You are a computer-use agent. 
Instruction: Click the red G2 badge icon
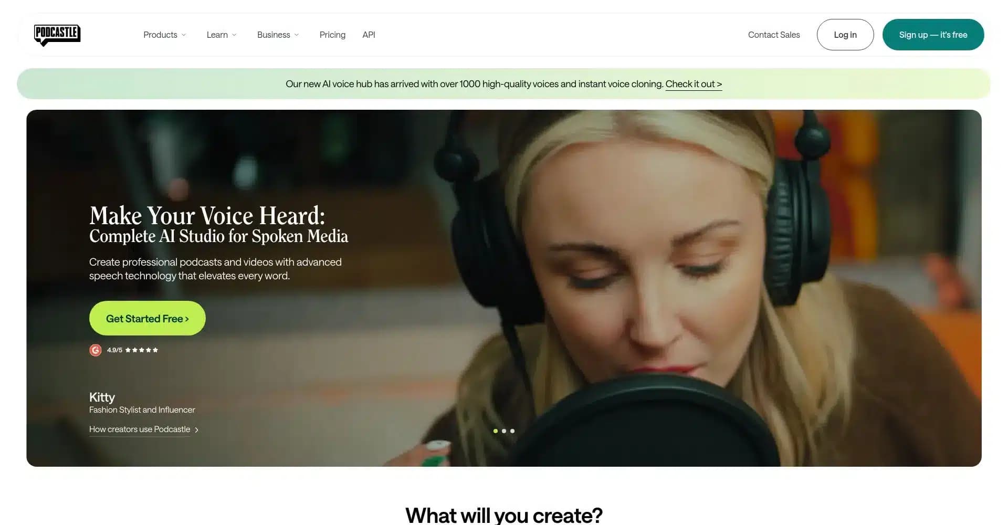(x=95, y=350)
